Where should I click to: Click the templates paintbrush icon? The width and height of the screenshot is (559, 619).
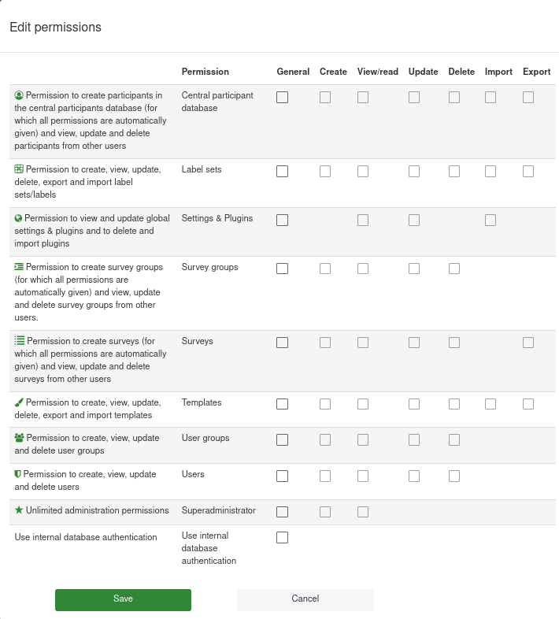point(19,402)
